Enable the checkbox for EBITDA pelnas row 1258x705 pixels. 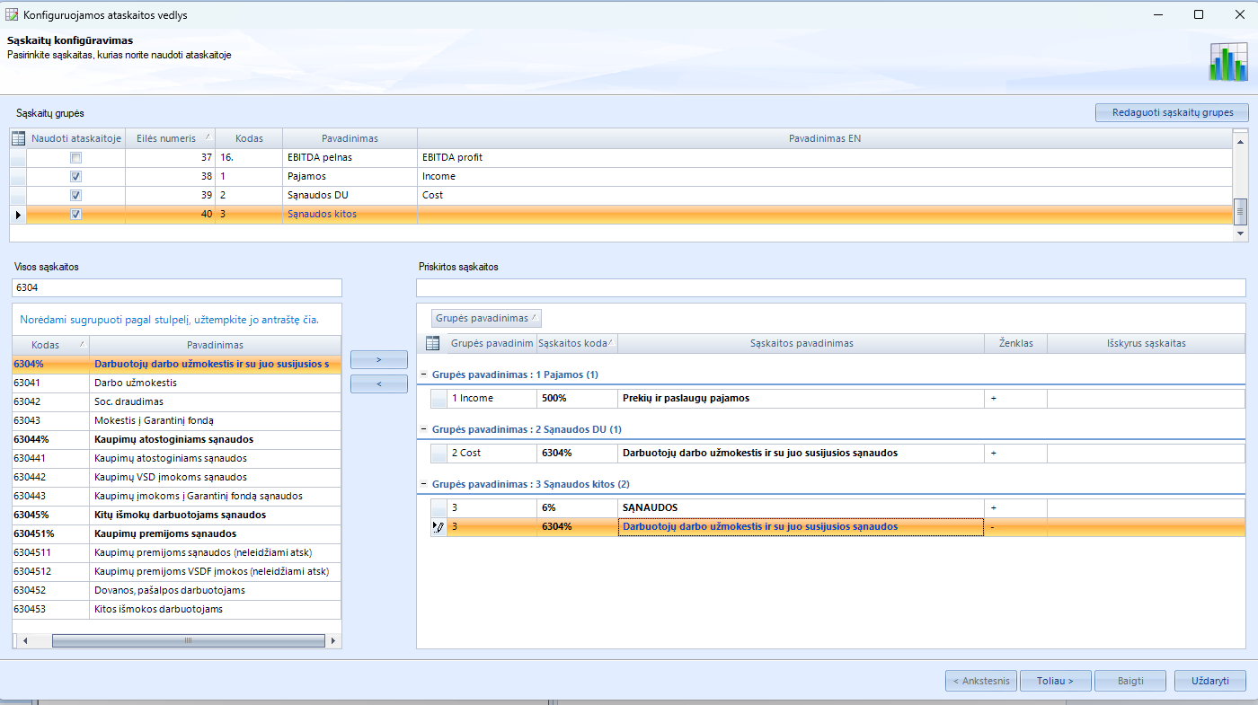(x=76, y=158)
